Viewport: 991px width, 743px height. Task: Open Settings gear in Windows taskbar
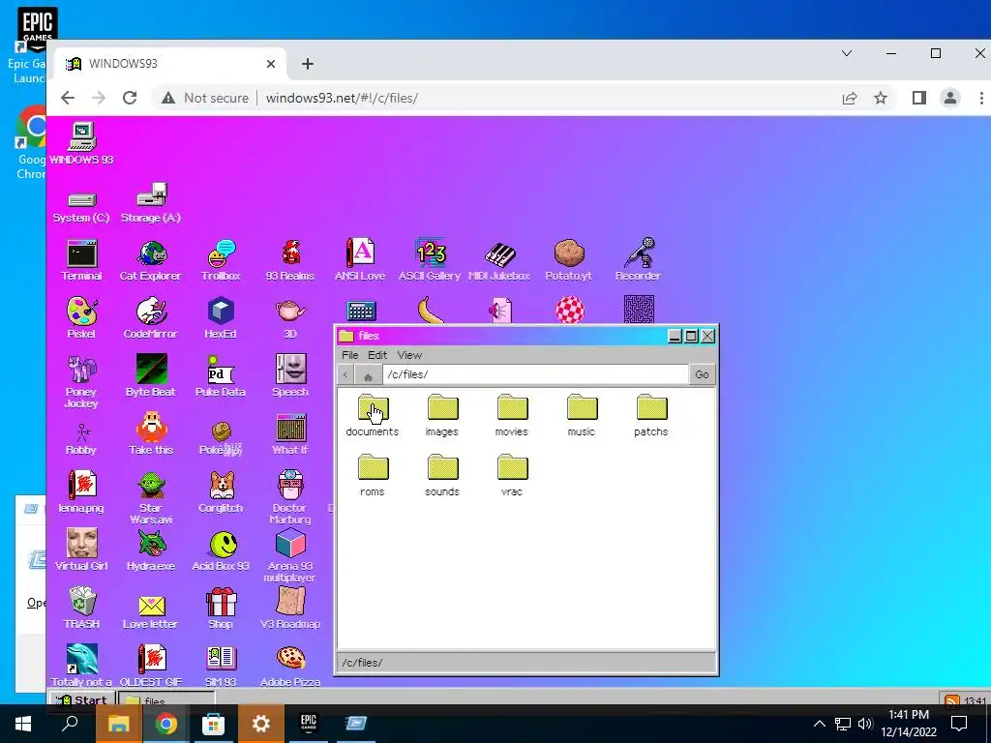(261, 724)
